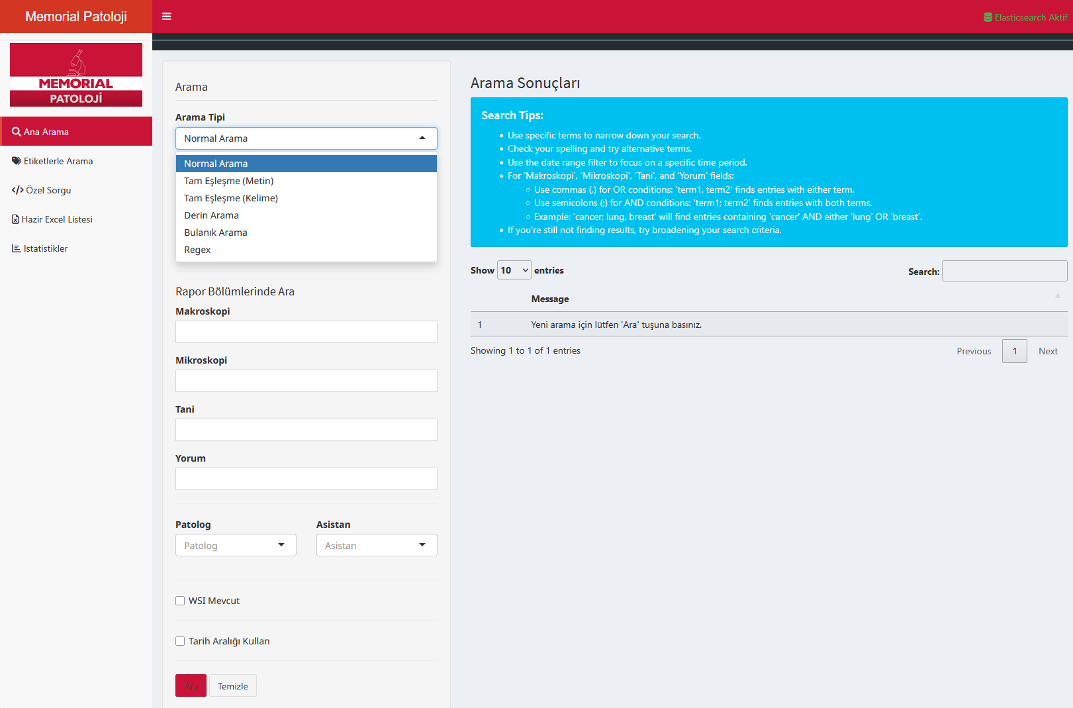This screenshot has width=1073, height=708.
Task: Select Derin Arama from the list
Action: click(212, 215)
